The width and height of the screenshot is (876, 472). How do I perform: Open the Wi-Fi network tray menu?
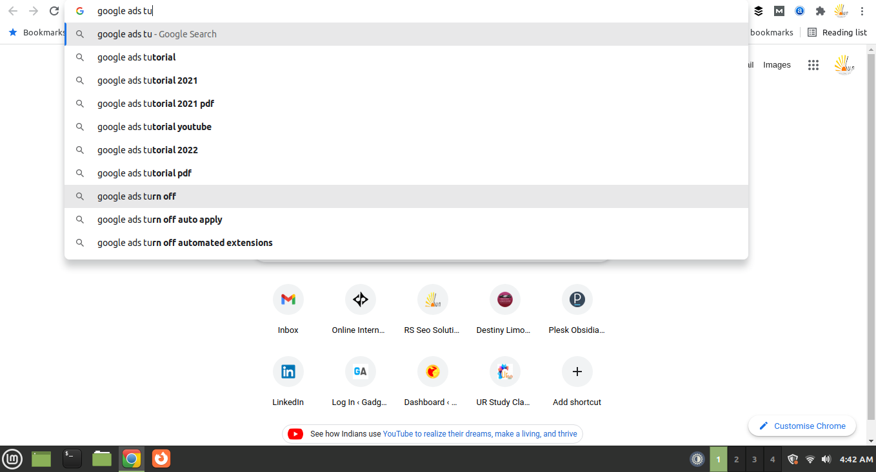click(x=810, y=459)
